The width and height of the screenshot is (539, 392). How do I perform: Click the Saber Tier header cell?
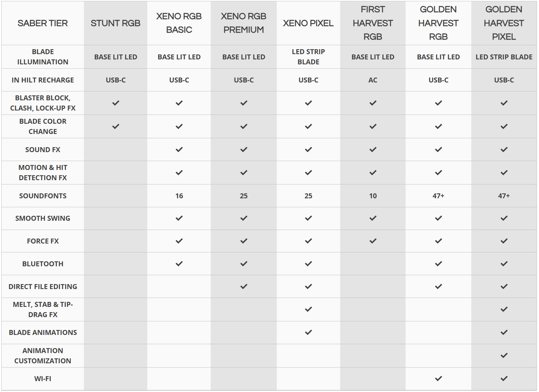[x=43, y=23]
